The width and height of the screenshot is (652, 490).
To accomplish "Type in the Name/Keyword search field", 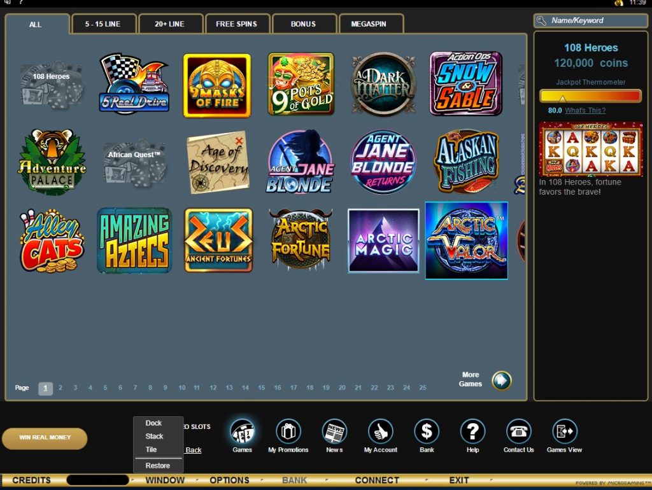I will [595, 20].
